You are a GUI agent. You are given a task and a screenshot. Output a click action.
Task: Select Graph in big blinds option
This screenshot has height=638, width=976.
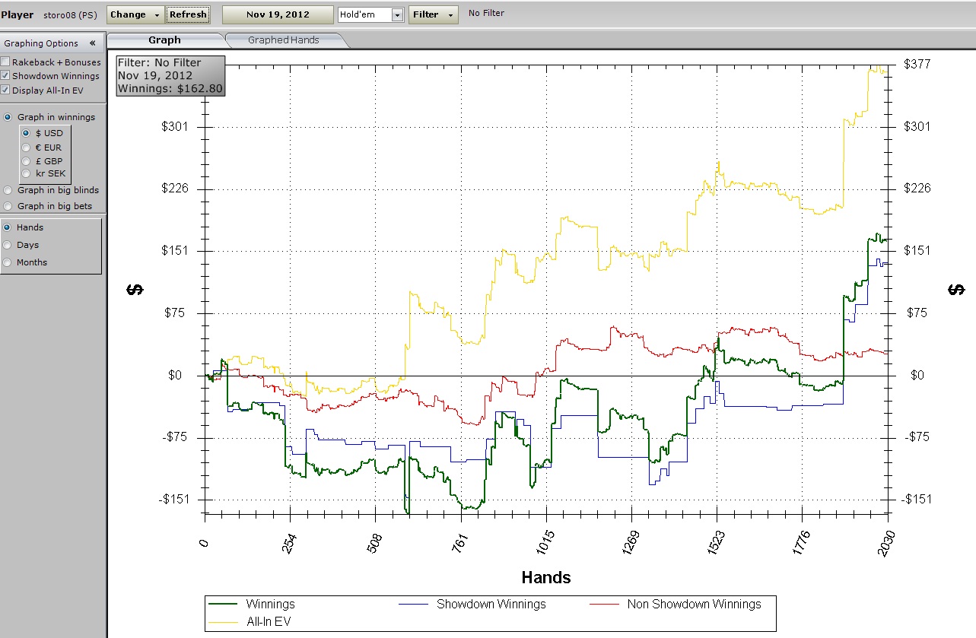click(8, 191)
